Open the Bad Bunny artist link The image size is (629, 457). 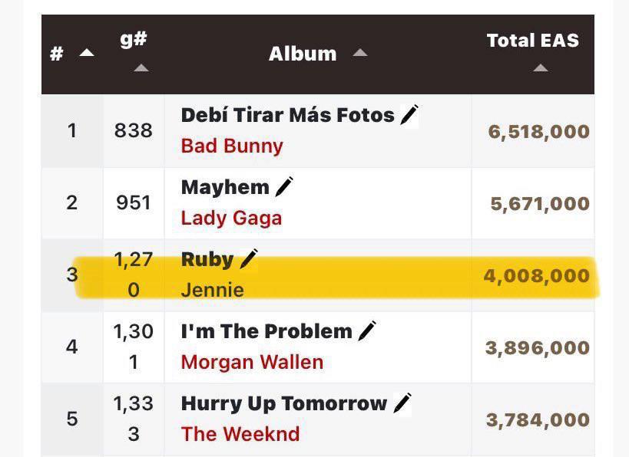coord(232,146)
